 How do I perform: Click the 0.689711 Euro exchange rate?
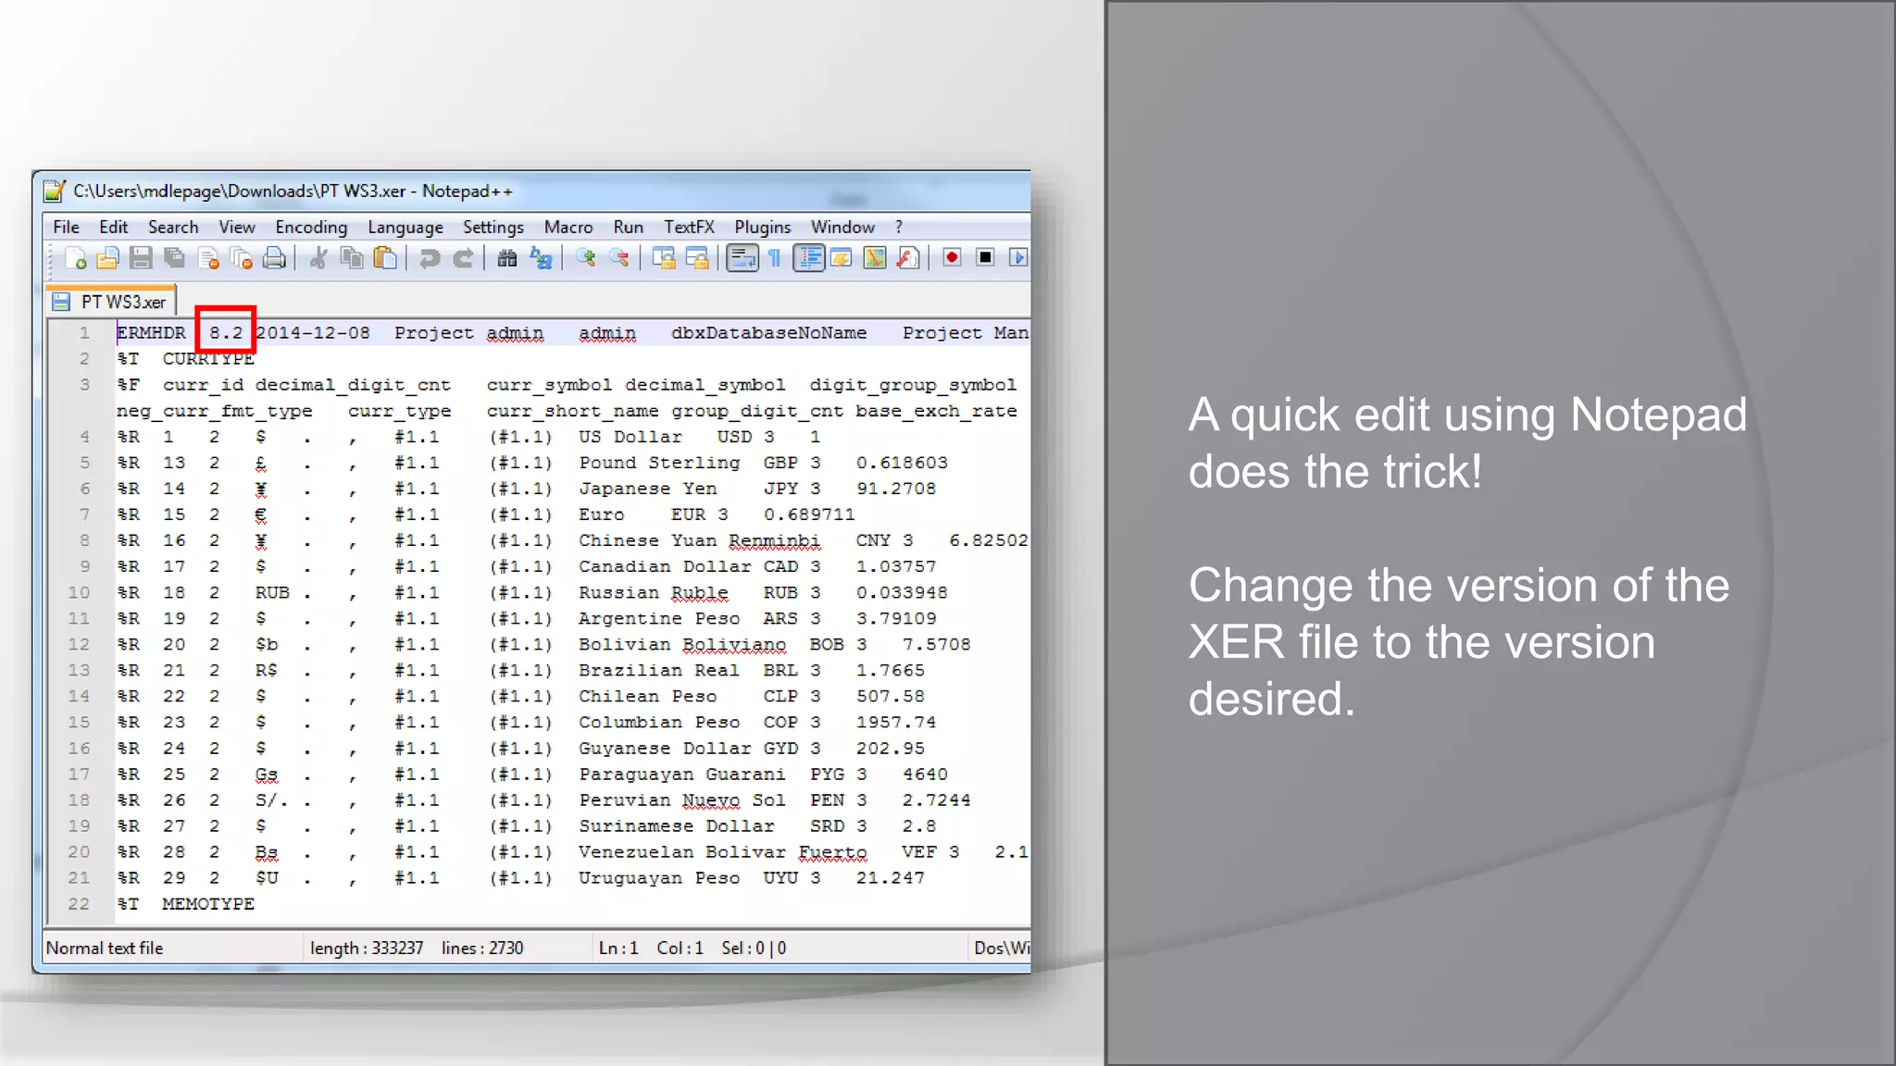click(x=809, y=514)
